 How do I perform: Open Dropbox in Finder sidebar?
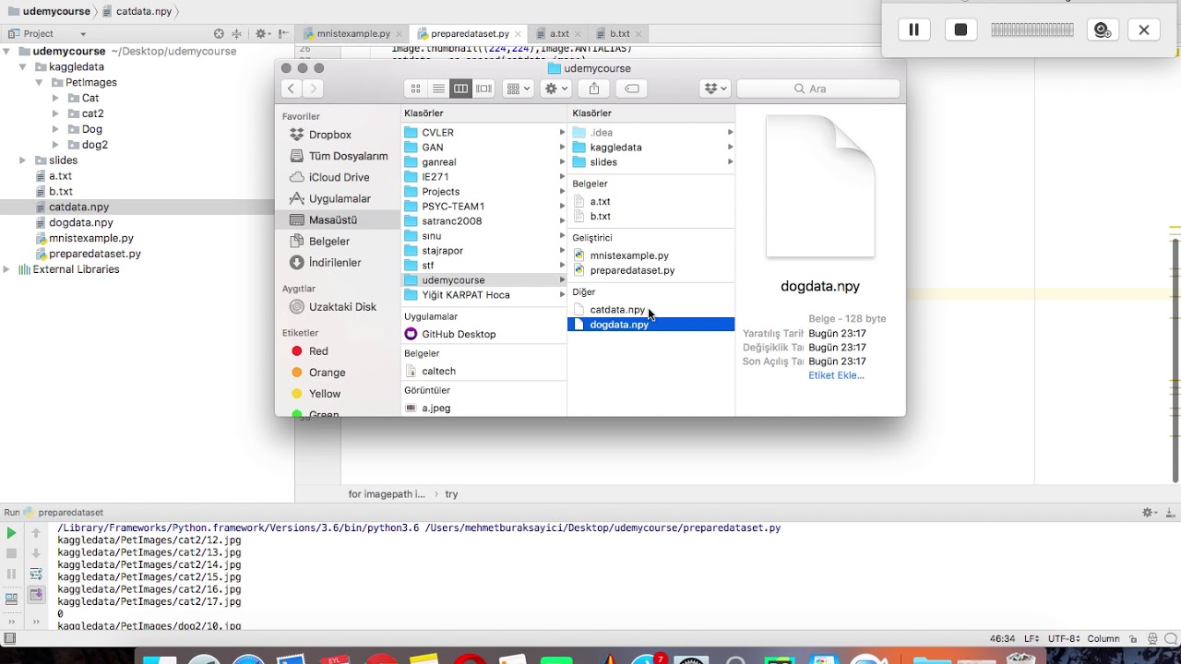[x=330, y=135]
